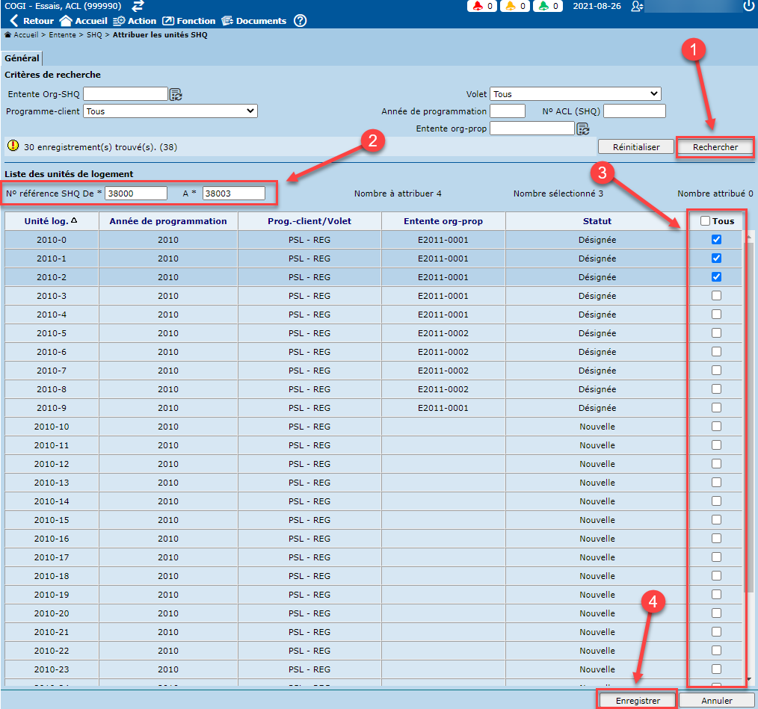
Task: Click in the Année de programmation field
Action: [508, 111]
